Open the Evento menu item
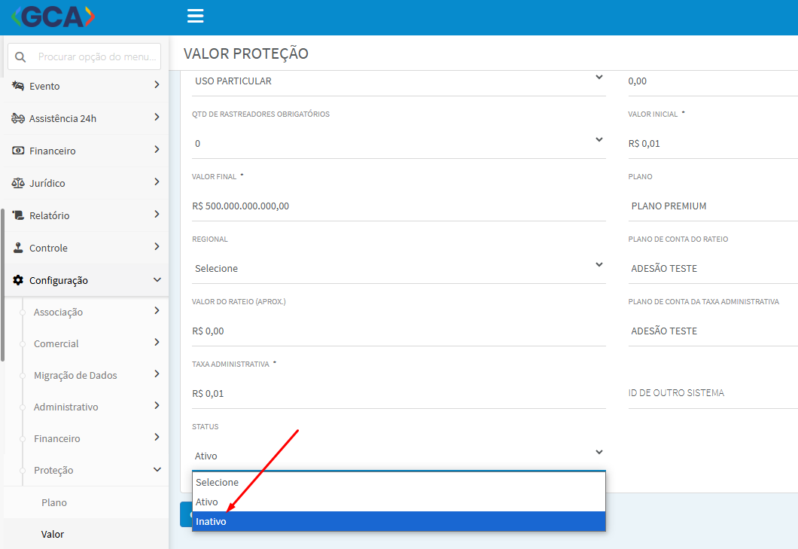 coord(87,86)
